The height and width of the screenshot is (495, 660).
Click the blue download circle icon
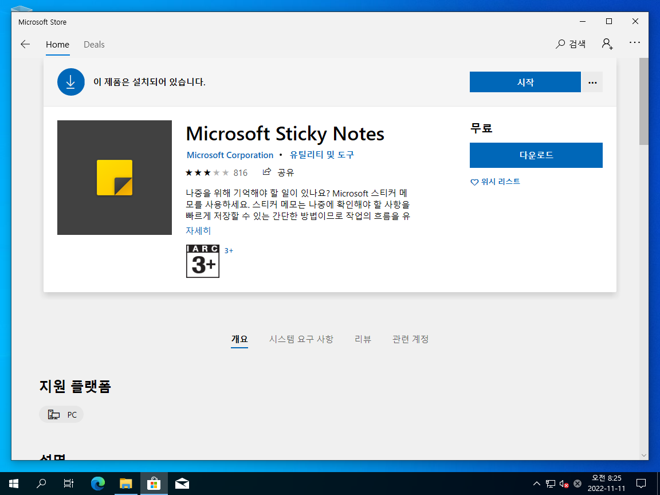click(70, 82)
